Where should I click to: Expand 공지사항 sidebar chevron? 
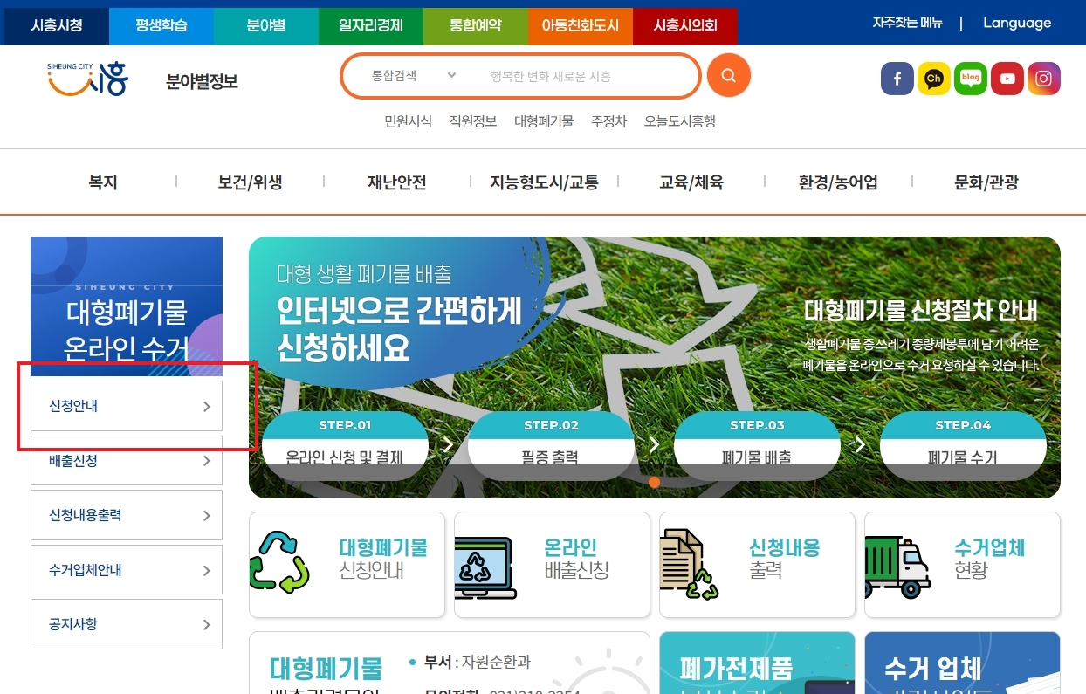[x=206, y=625]
